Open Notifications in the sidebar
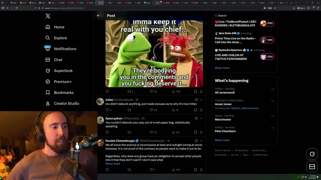Viewport: 321px width, 180px height. 61,49
